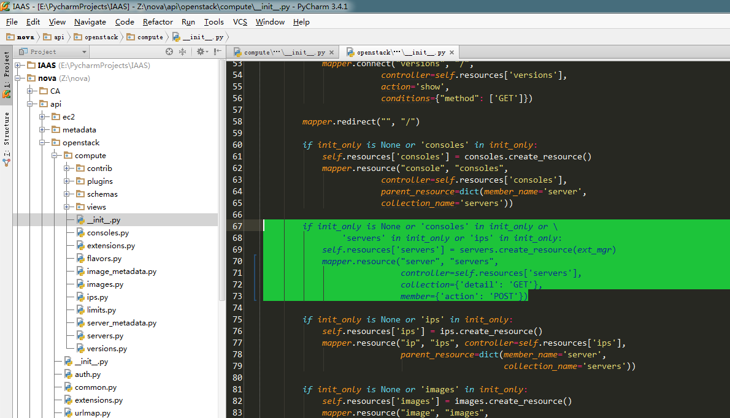Expand the contrib folder node
This screenshot has height=418, width=730.
[x=67, y=169]
